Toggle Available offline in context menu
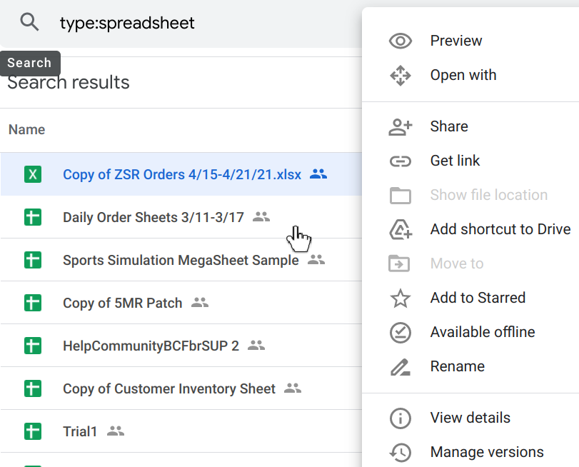 pos(482,332)
